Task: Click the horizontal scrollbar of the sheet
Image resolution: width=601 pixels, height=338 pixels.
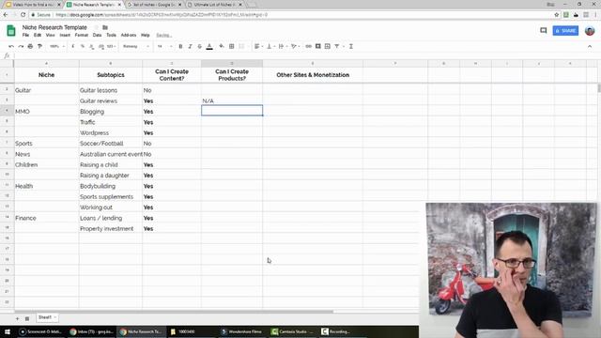Action: coord(175,312)
